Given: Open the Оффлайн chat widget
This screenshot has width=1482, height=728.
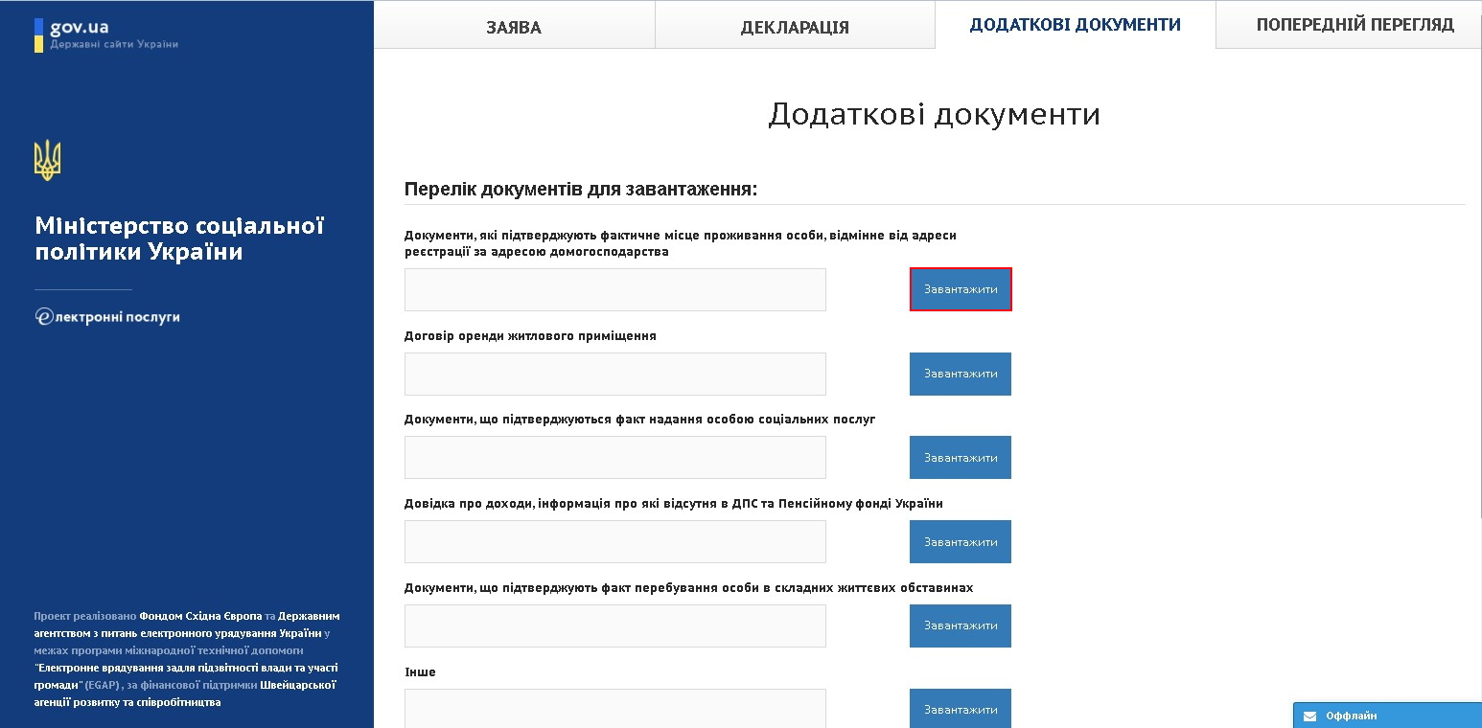Looking at the screenshot, I should click(1387, 716).
